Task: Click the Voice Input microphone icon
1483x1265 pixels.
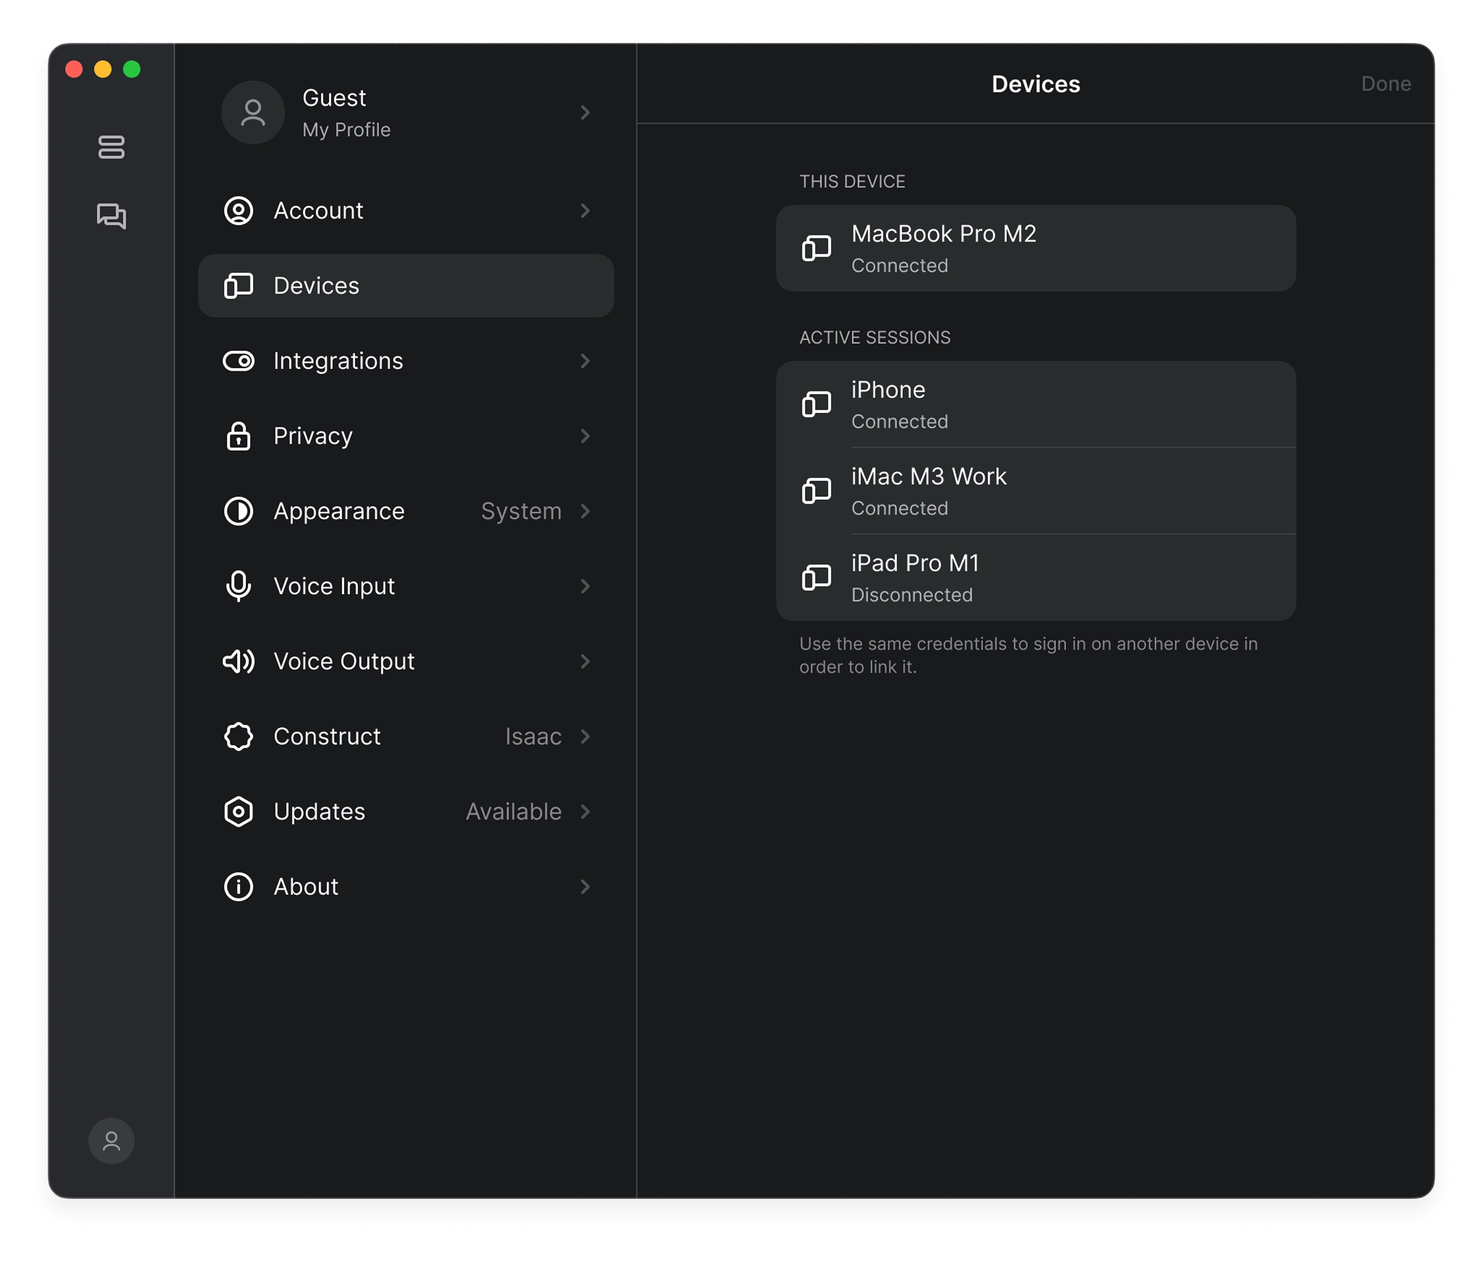Action: (238, 586)
